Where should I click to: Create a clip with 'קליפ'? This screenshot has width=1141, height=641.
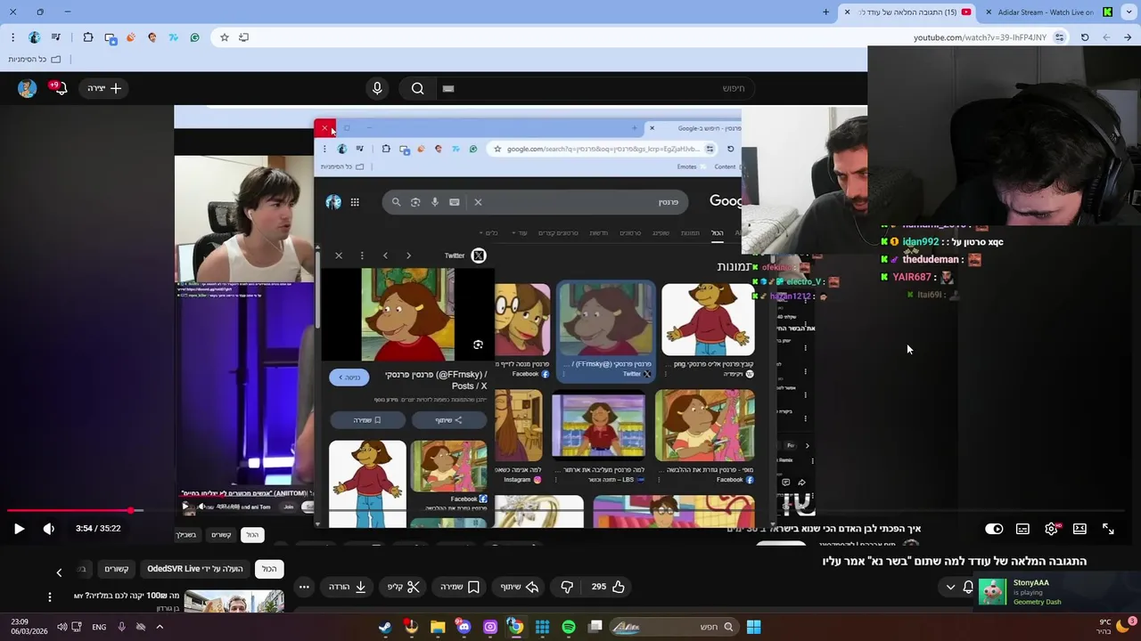coord(404,587)
